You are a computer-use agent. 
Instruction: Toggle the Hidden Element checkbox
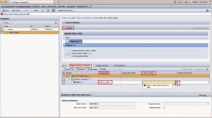(165, 108)
